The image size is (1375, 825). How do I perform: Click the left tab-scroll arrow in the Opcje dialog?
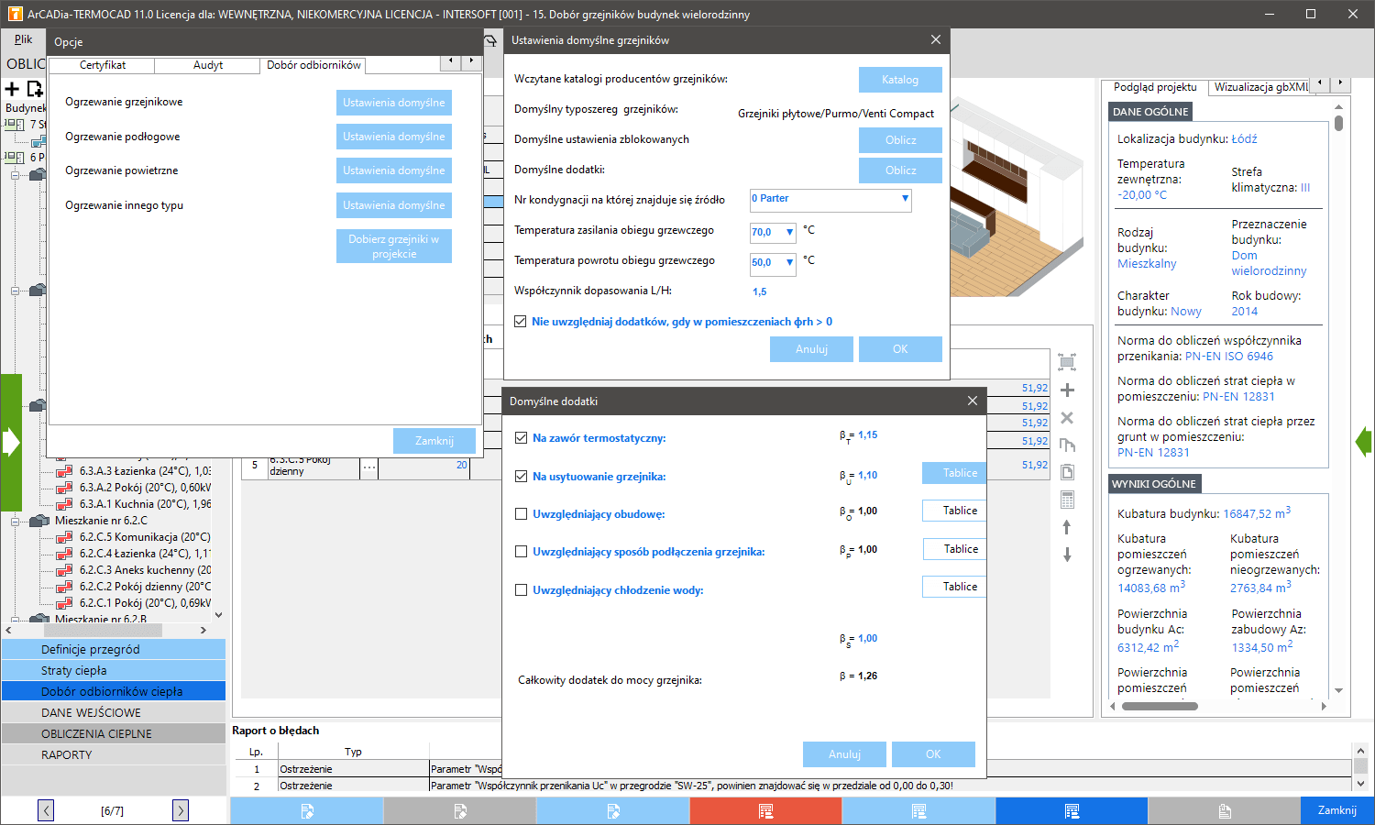click(x=450, y=61)
